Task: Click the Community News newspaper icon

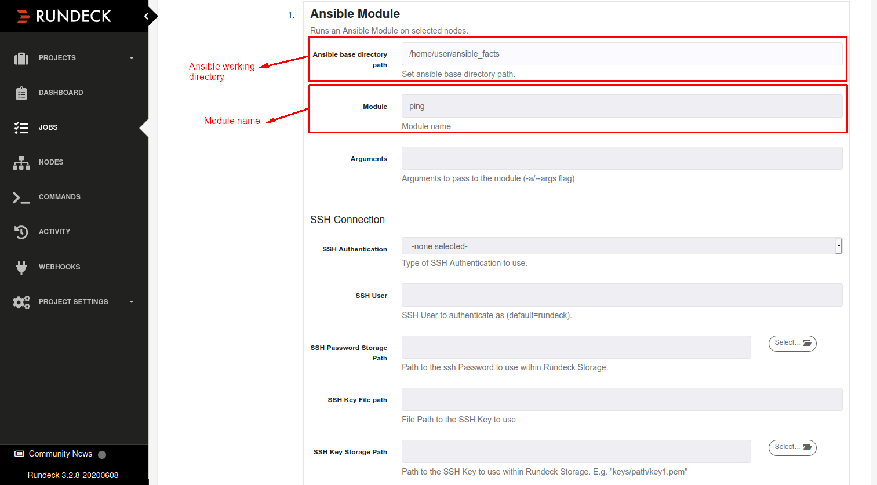Action: (19, 454)
